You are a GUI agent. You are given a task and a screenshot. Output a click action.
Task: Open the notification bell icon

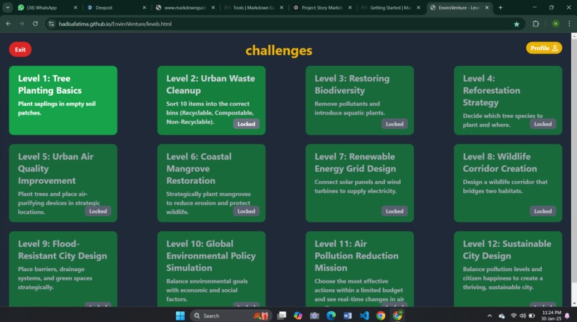[568, 316]
